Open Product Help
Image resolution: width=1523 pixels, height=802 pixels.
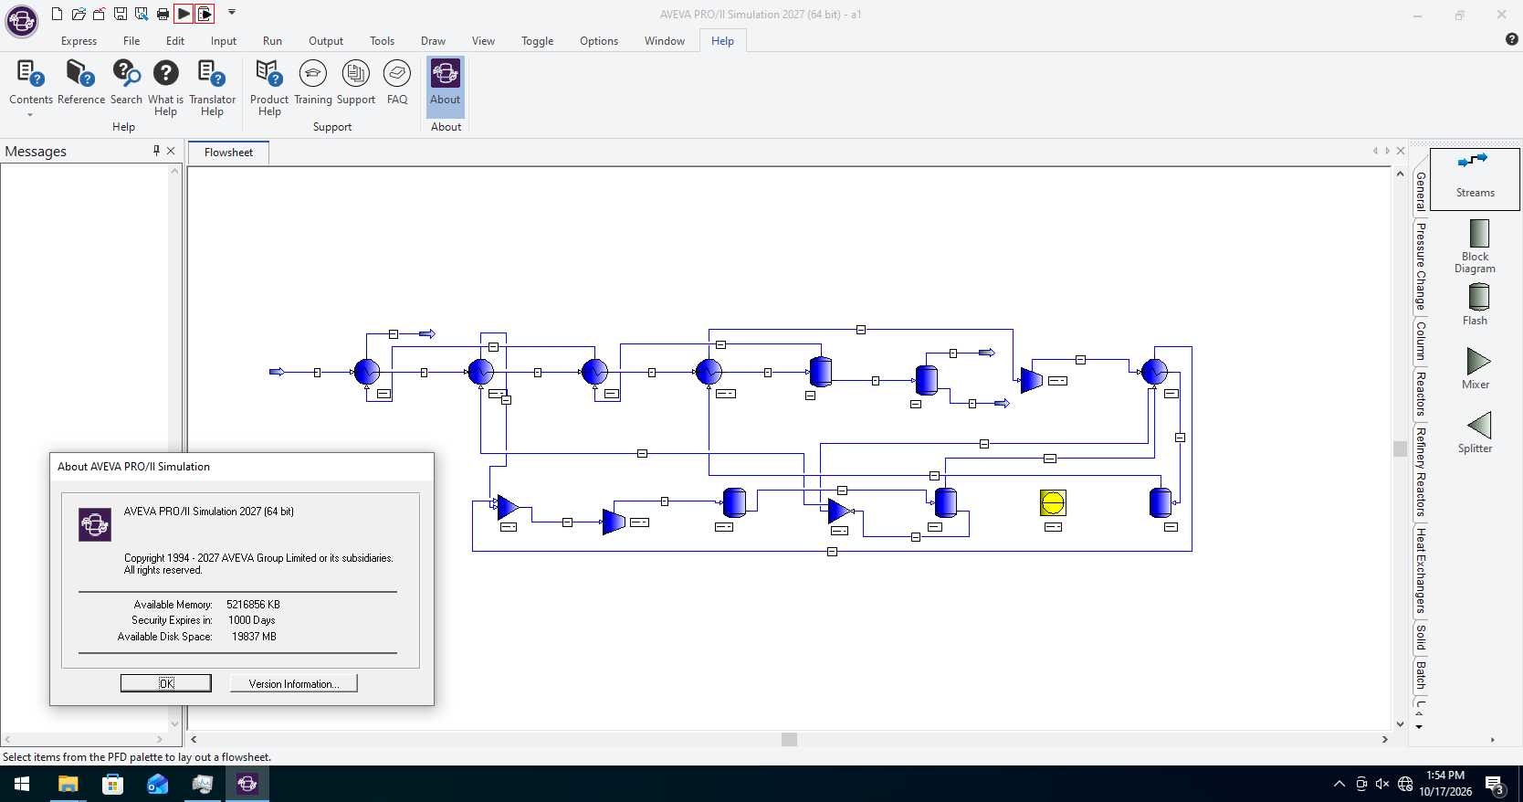(268, 74)
